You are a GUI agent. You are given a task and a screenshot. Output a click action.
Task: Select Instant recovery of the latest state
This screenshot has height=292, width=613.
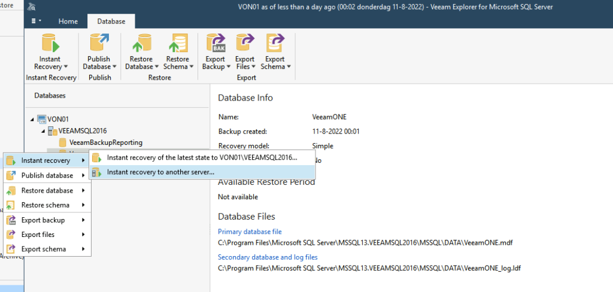202,157
